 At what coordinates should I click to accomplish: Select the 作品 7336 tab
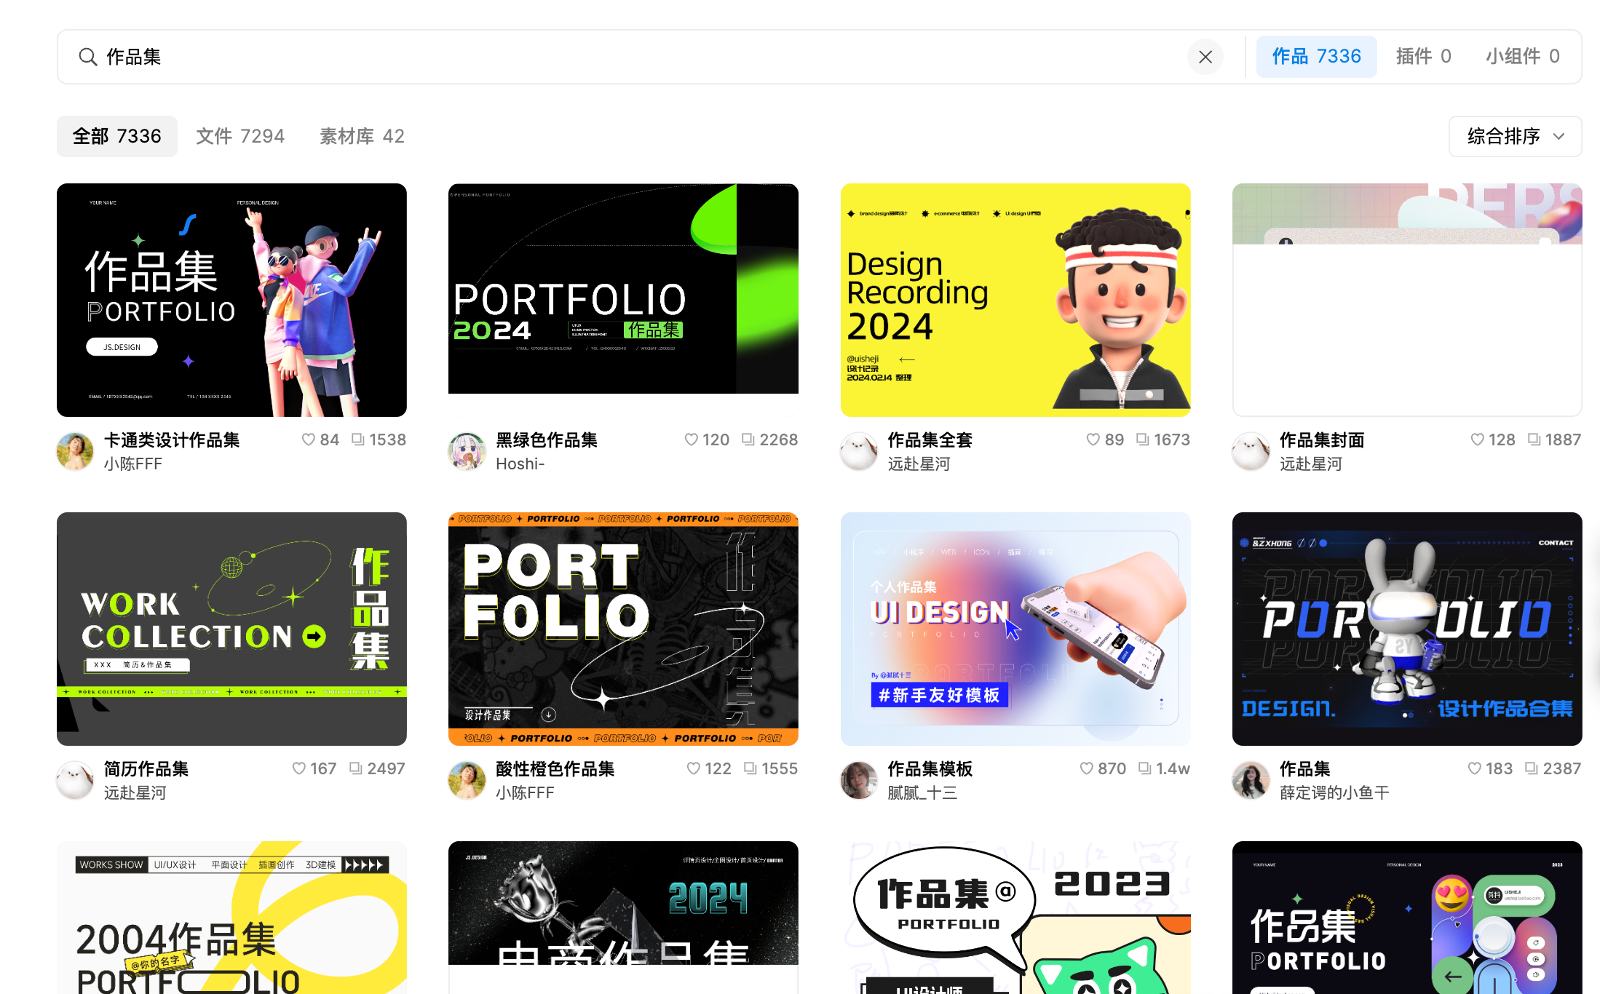(x=1316, y=57)
